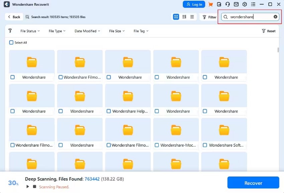284x193 pixels.
Task: Click into the wondershare search field
Action: (250, 17)
